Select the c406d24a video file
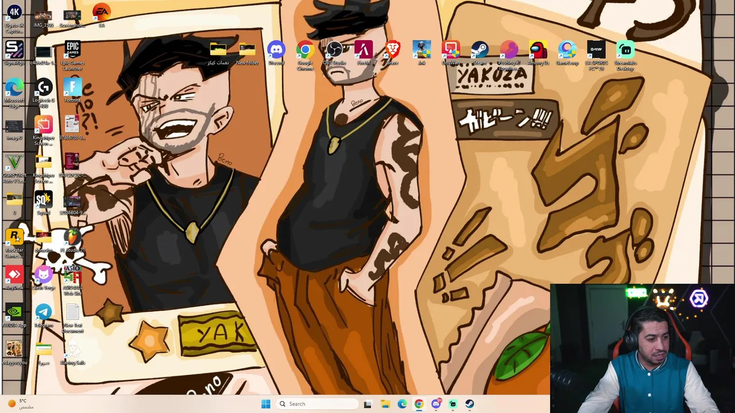Viewport: 735px width, 413px height. 43,53
